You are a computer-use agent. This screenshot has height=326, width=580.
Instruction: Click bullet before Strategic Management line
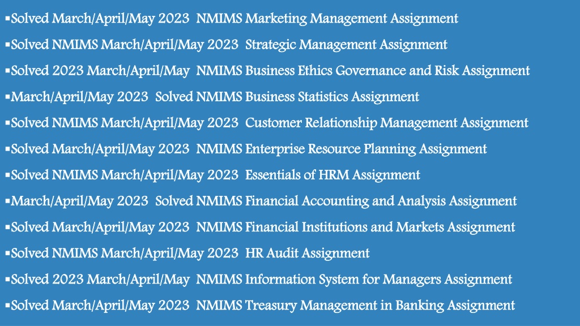tap(7, 44)
